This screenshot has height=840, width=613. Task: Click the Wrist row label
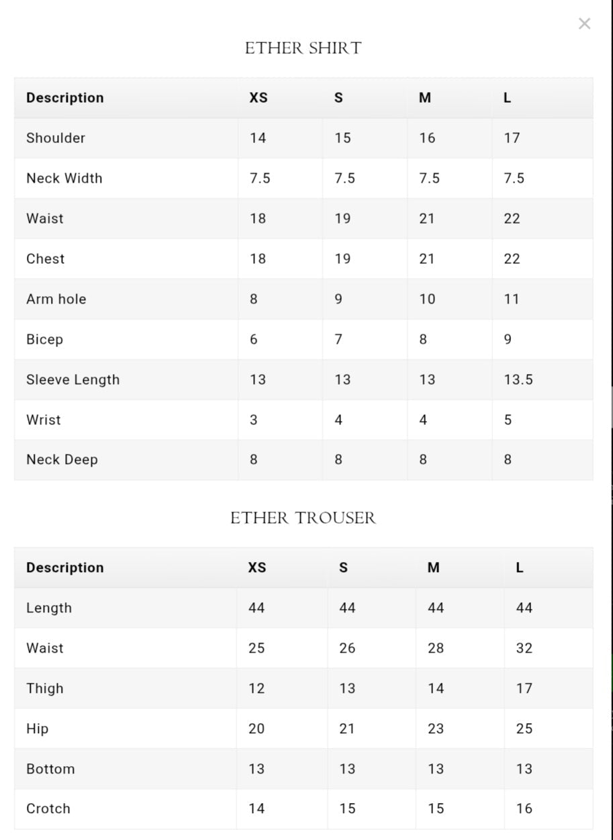click(44, 420)
